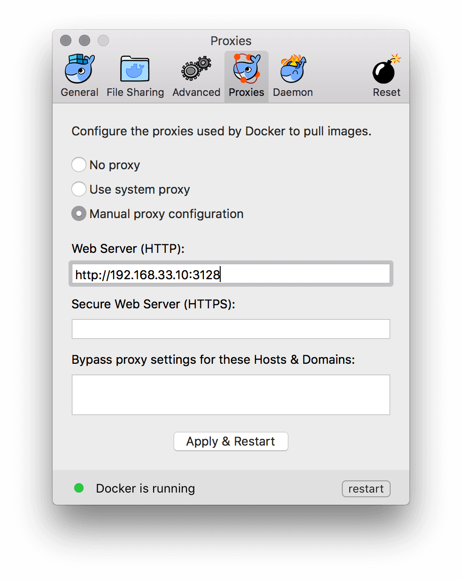Switch to the Advanced tab label

point(196,92)
